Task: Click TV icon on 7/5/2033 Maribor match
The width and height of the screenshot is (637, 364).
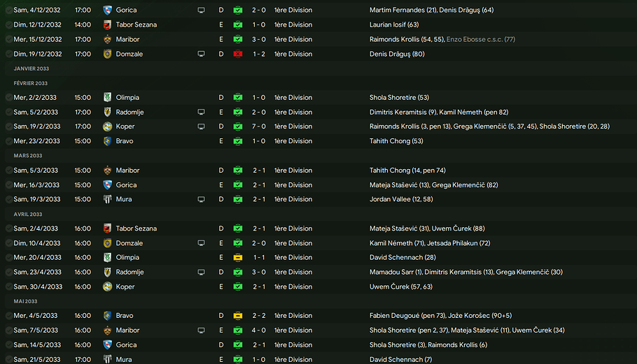Action: [x=201, y=330]
